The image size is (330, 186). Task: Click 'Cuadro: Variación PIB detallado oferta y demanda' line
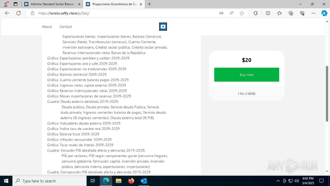(96, 150)
